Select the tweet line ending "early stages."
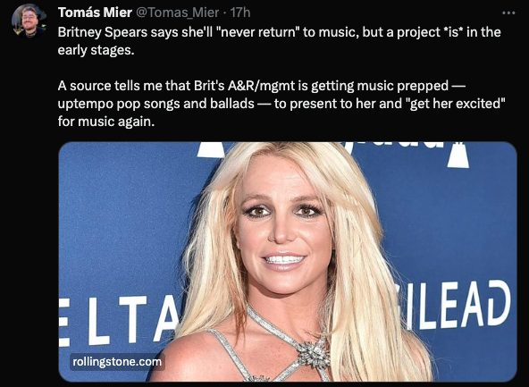 tap(97, 50)
